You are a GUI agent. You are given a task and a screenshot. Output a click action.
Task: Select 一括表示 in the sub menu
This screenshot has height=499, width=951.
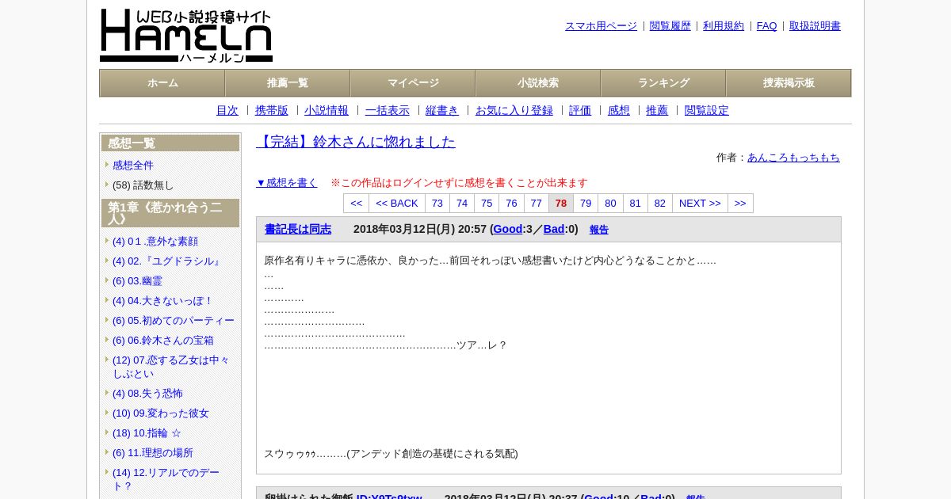[x=388, y=111]
